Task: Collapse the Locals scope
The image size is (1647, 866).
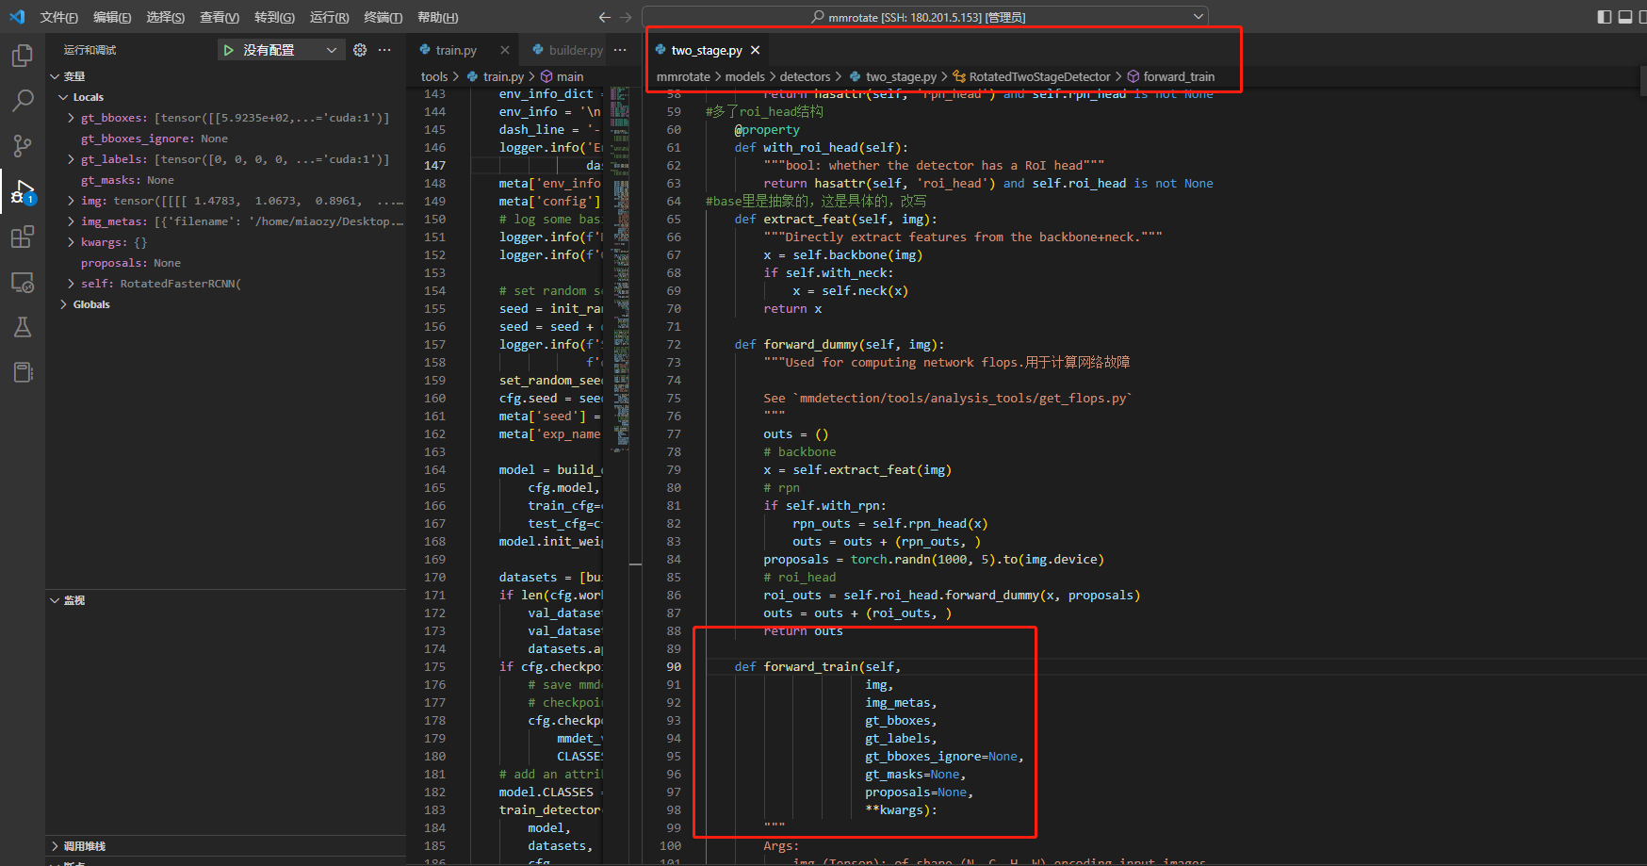Action: (63, 97)
